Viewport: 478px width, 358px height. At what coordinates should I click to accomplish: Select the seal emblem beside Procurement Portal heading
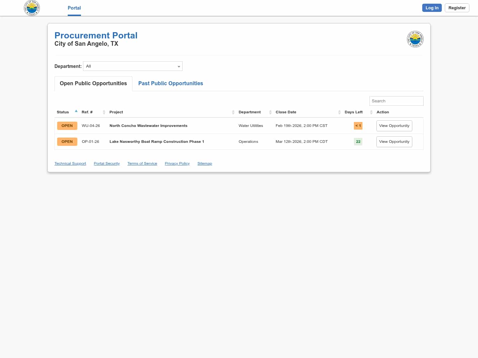415,39
